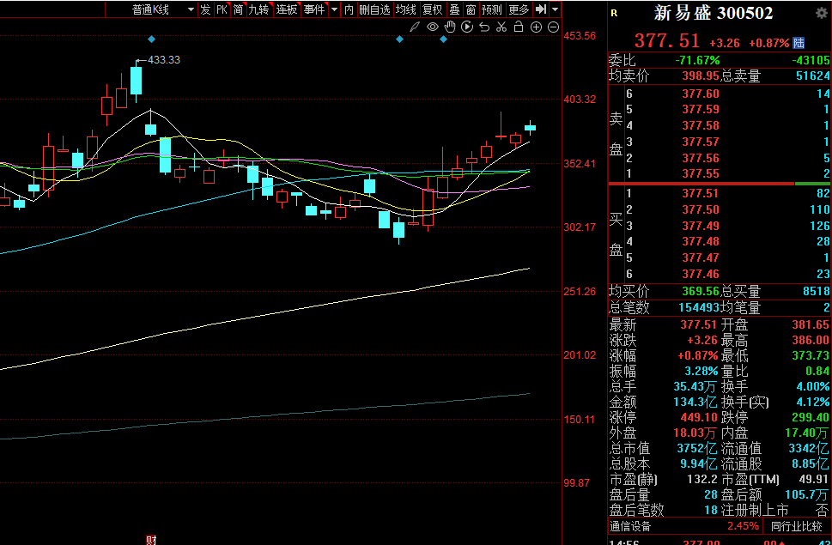Click the circular play replay icon
The width and height of the screenshot is (832, 545).
pyautogui.click(x=467, y=27)
